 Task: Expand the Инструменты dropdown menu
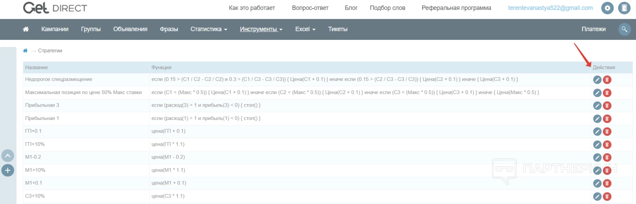(261, 29)
